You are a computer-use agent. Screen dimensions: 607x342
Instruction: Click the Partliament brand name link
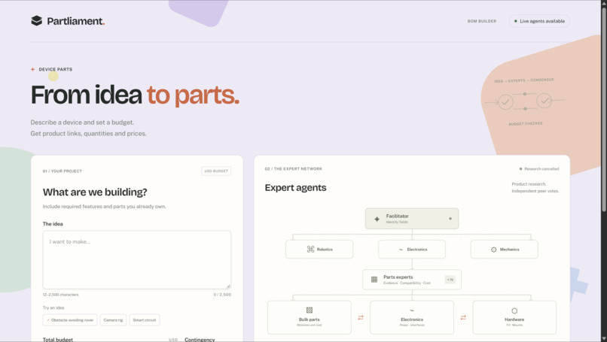click(76, 21)
